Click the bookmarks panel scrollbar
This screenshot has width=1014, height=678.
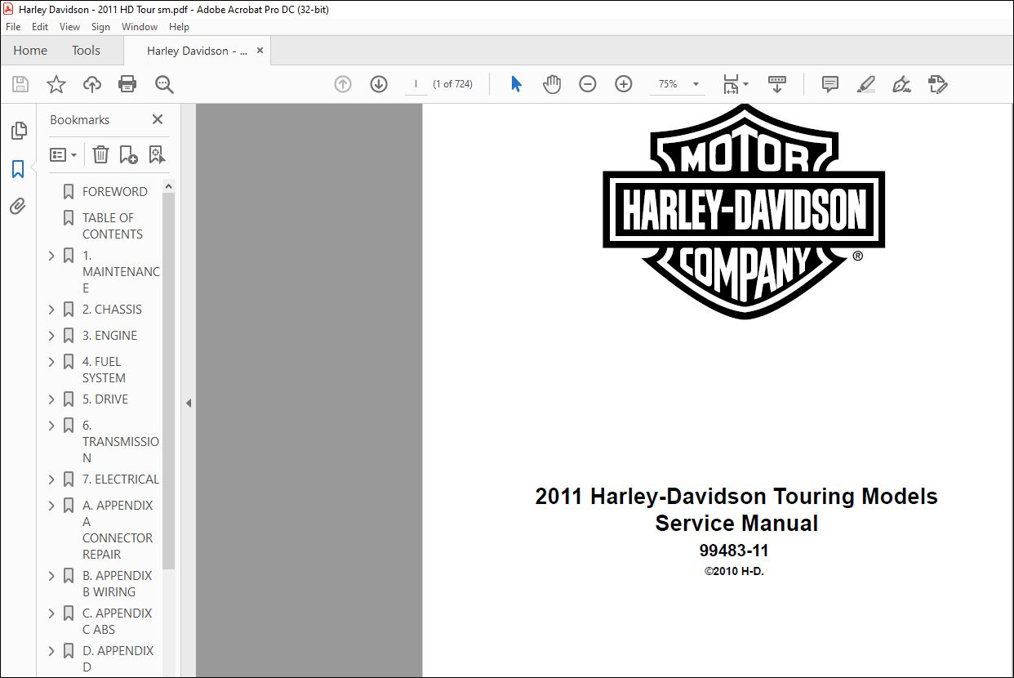[x=169, y=381]
